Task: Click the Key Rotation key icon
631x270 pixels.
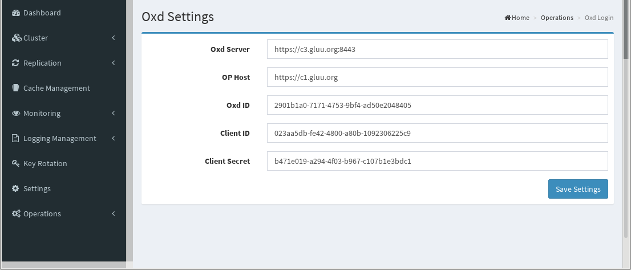Action: [x=16, y=163]
